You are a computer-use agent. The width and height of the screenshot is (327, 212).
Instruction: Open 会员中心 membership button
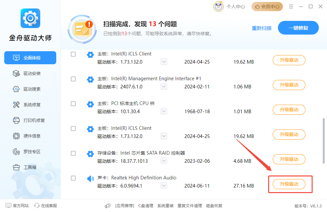click(267, 7)
